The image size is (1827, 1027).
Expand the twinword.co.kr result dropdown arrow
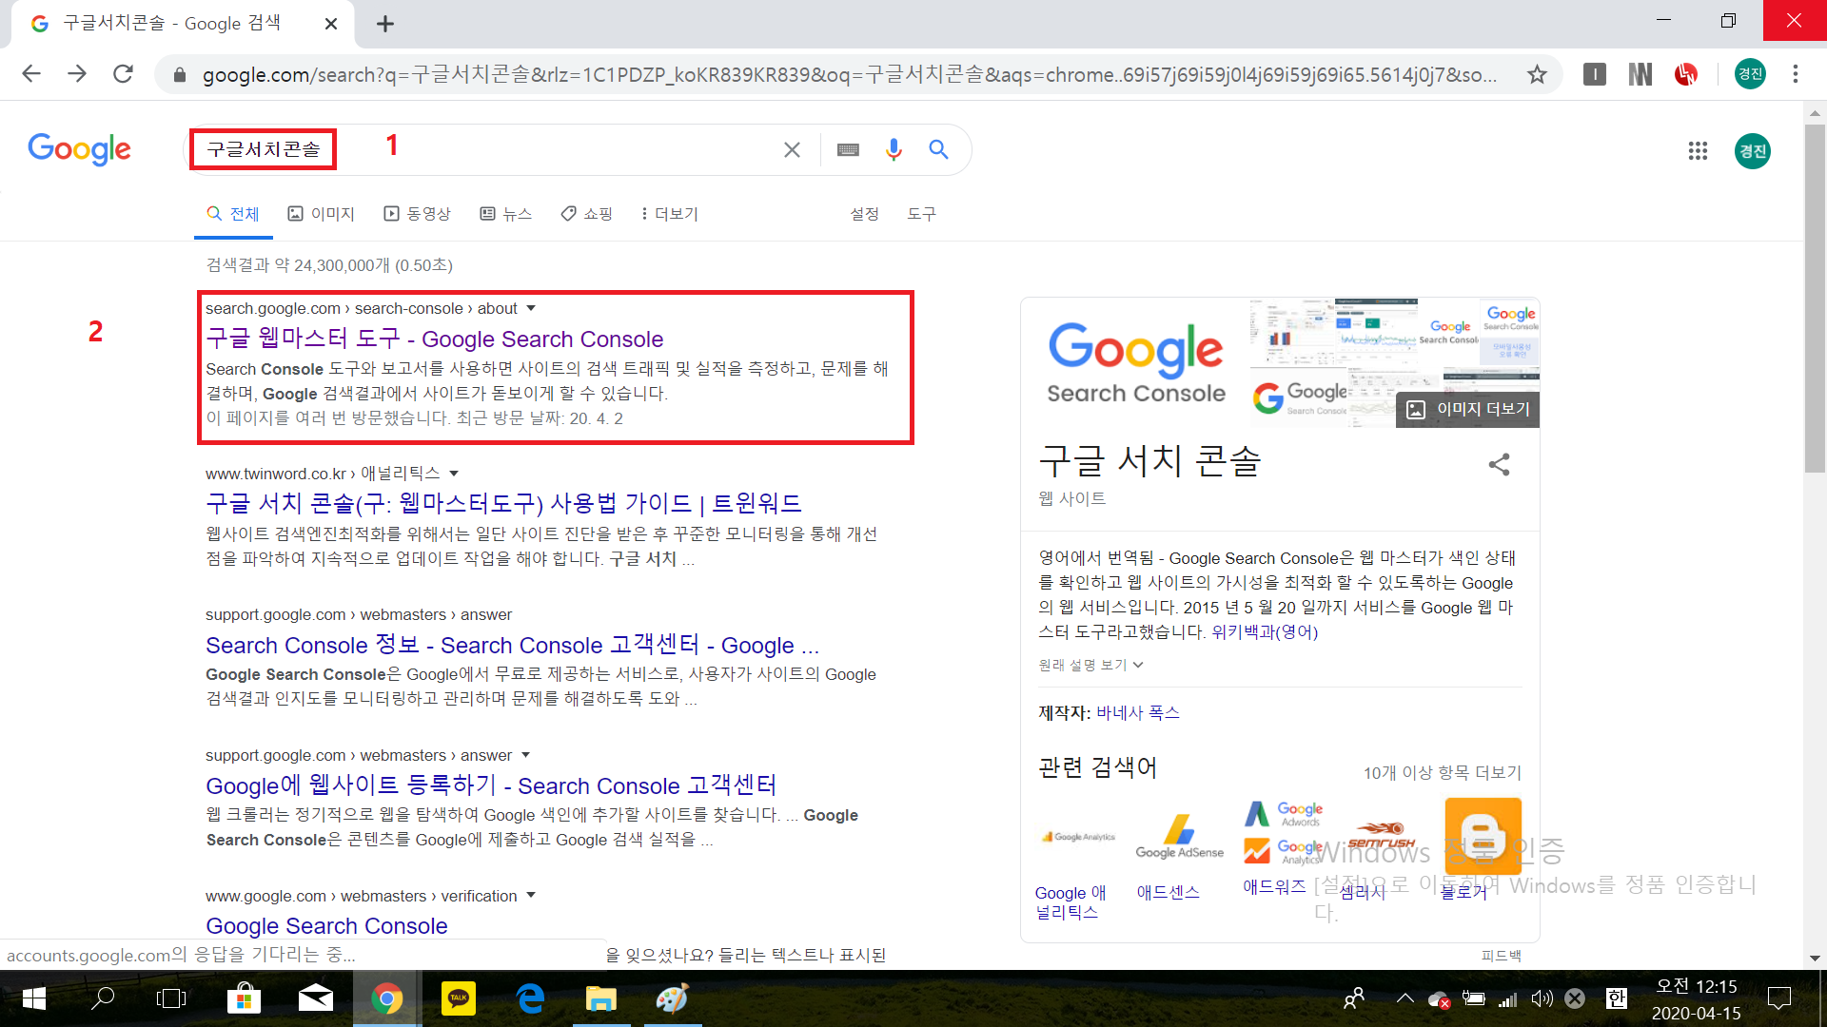(x=454, y=473)
